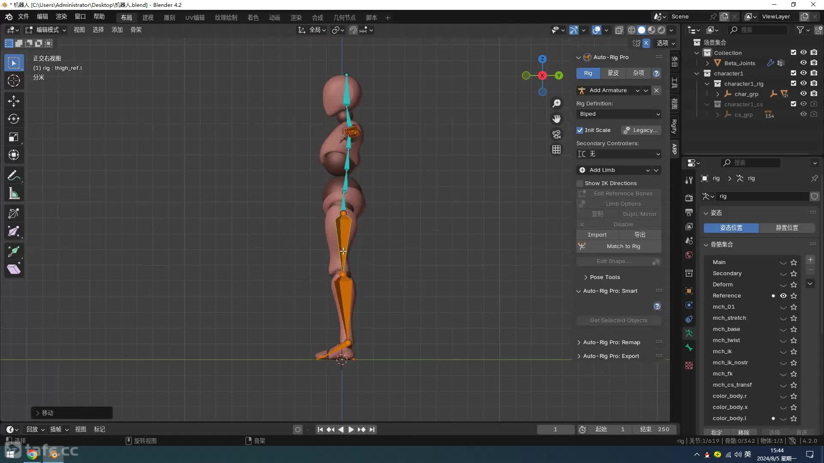This screenshot has height=463, width=824.
Task: Open the 文件 menu
Action: point(23,17)
